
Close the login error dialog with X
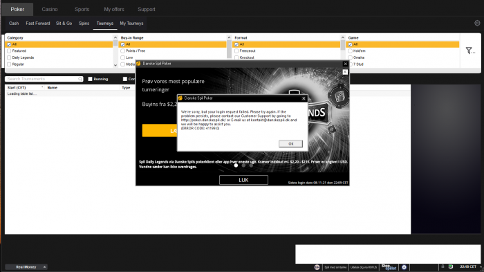[x=304, y=98]
